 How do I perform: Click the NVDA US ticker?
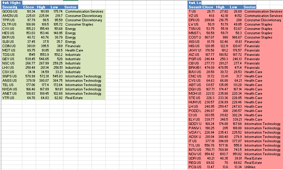[12, 89]
